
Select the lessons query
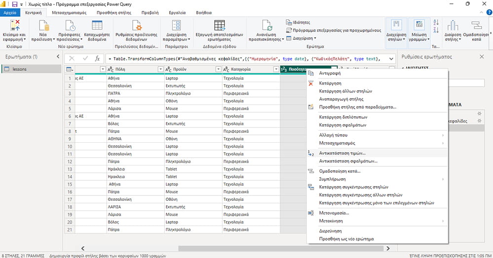[x=31, y=69]
